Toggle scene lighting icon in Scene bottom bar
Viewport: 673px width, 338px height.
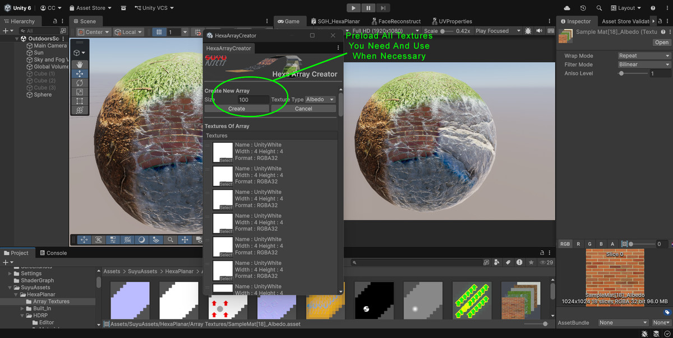[141, 240]
